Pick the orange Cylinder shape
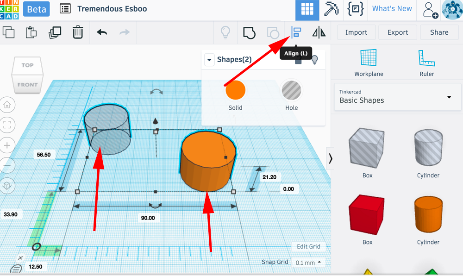The image size is (463, 276). point(428,214)
